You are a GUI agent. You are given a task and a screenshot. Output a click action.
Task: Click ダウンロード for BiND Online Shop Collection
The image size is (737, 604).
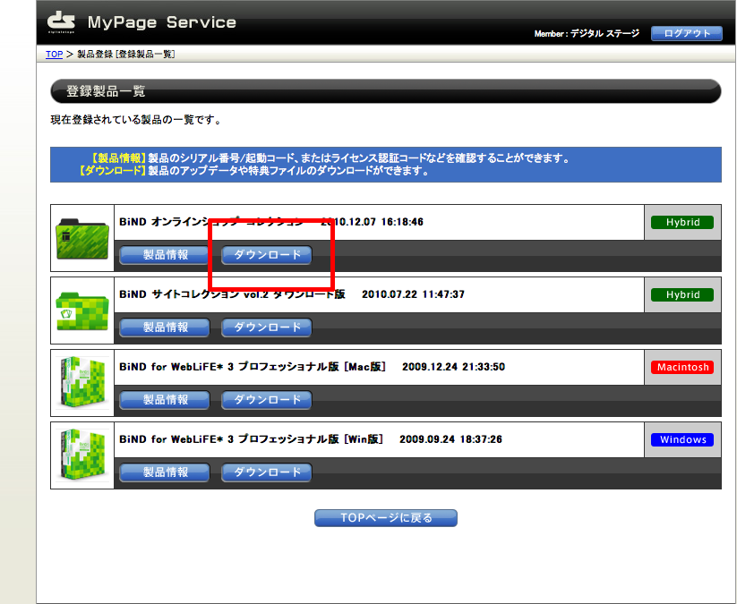click(x=267, y=255)
